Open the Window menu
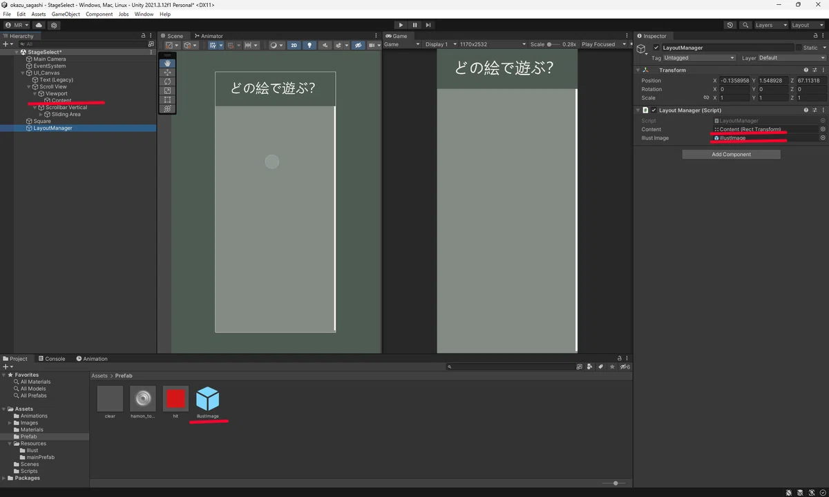Image resolution: width=829 pixels, height=497 pixels. [x=144, y=14]
